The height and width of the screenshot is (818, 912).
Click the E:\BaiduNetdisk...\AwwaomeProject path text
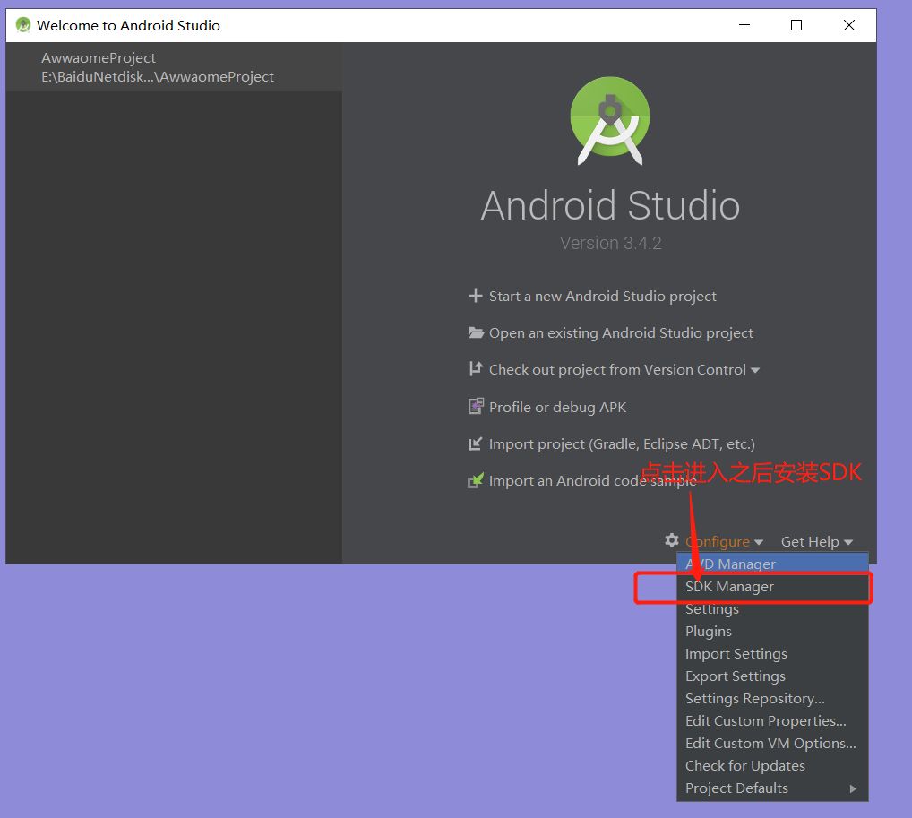pos(158,77)
